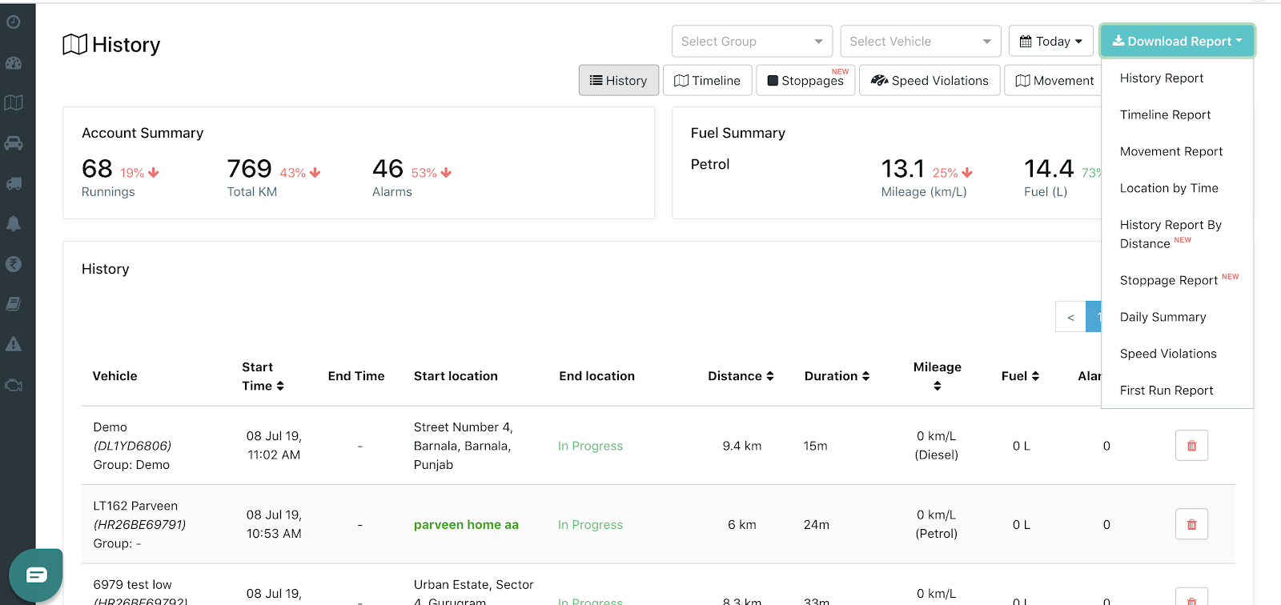Switch to the Speed Violations tab

coord(930,80)
